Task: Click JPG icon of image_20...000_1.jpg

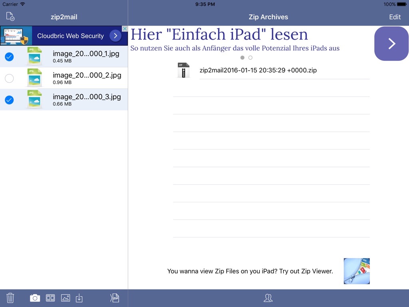Action: coord(34,56)
